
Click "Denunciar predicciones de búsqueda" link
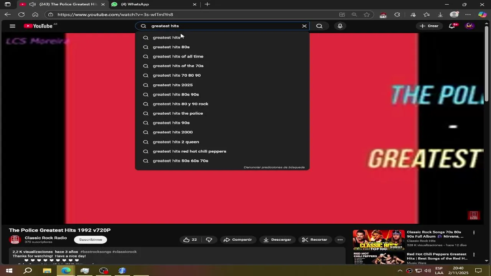pos(274,167)
